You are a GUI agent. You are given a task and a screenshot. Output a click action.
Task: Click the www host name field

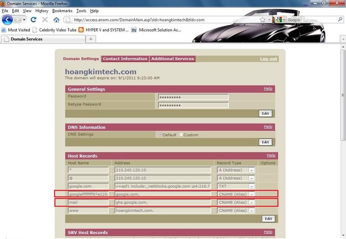[88, 211]
